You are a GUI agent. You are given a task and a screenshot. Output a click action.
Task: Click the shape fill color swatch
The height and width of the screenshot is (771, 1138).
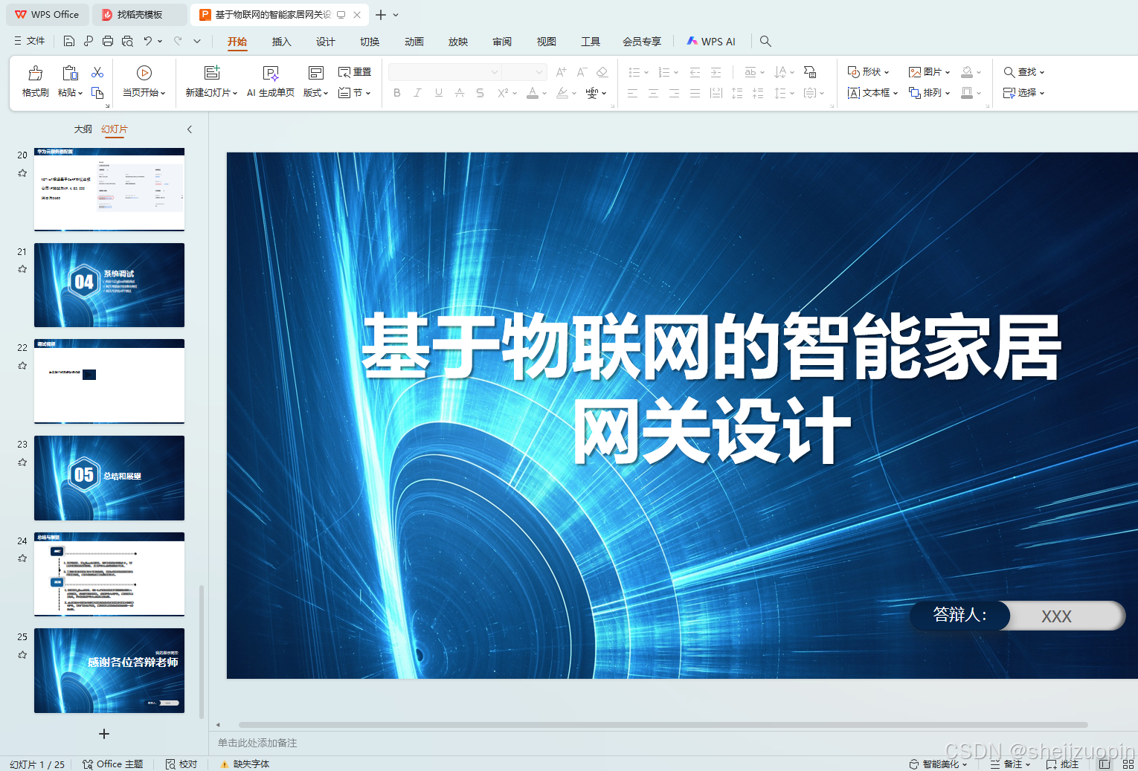tap(967, 72)
